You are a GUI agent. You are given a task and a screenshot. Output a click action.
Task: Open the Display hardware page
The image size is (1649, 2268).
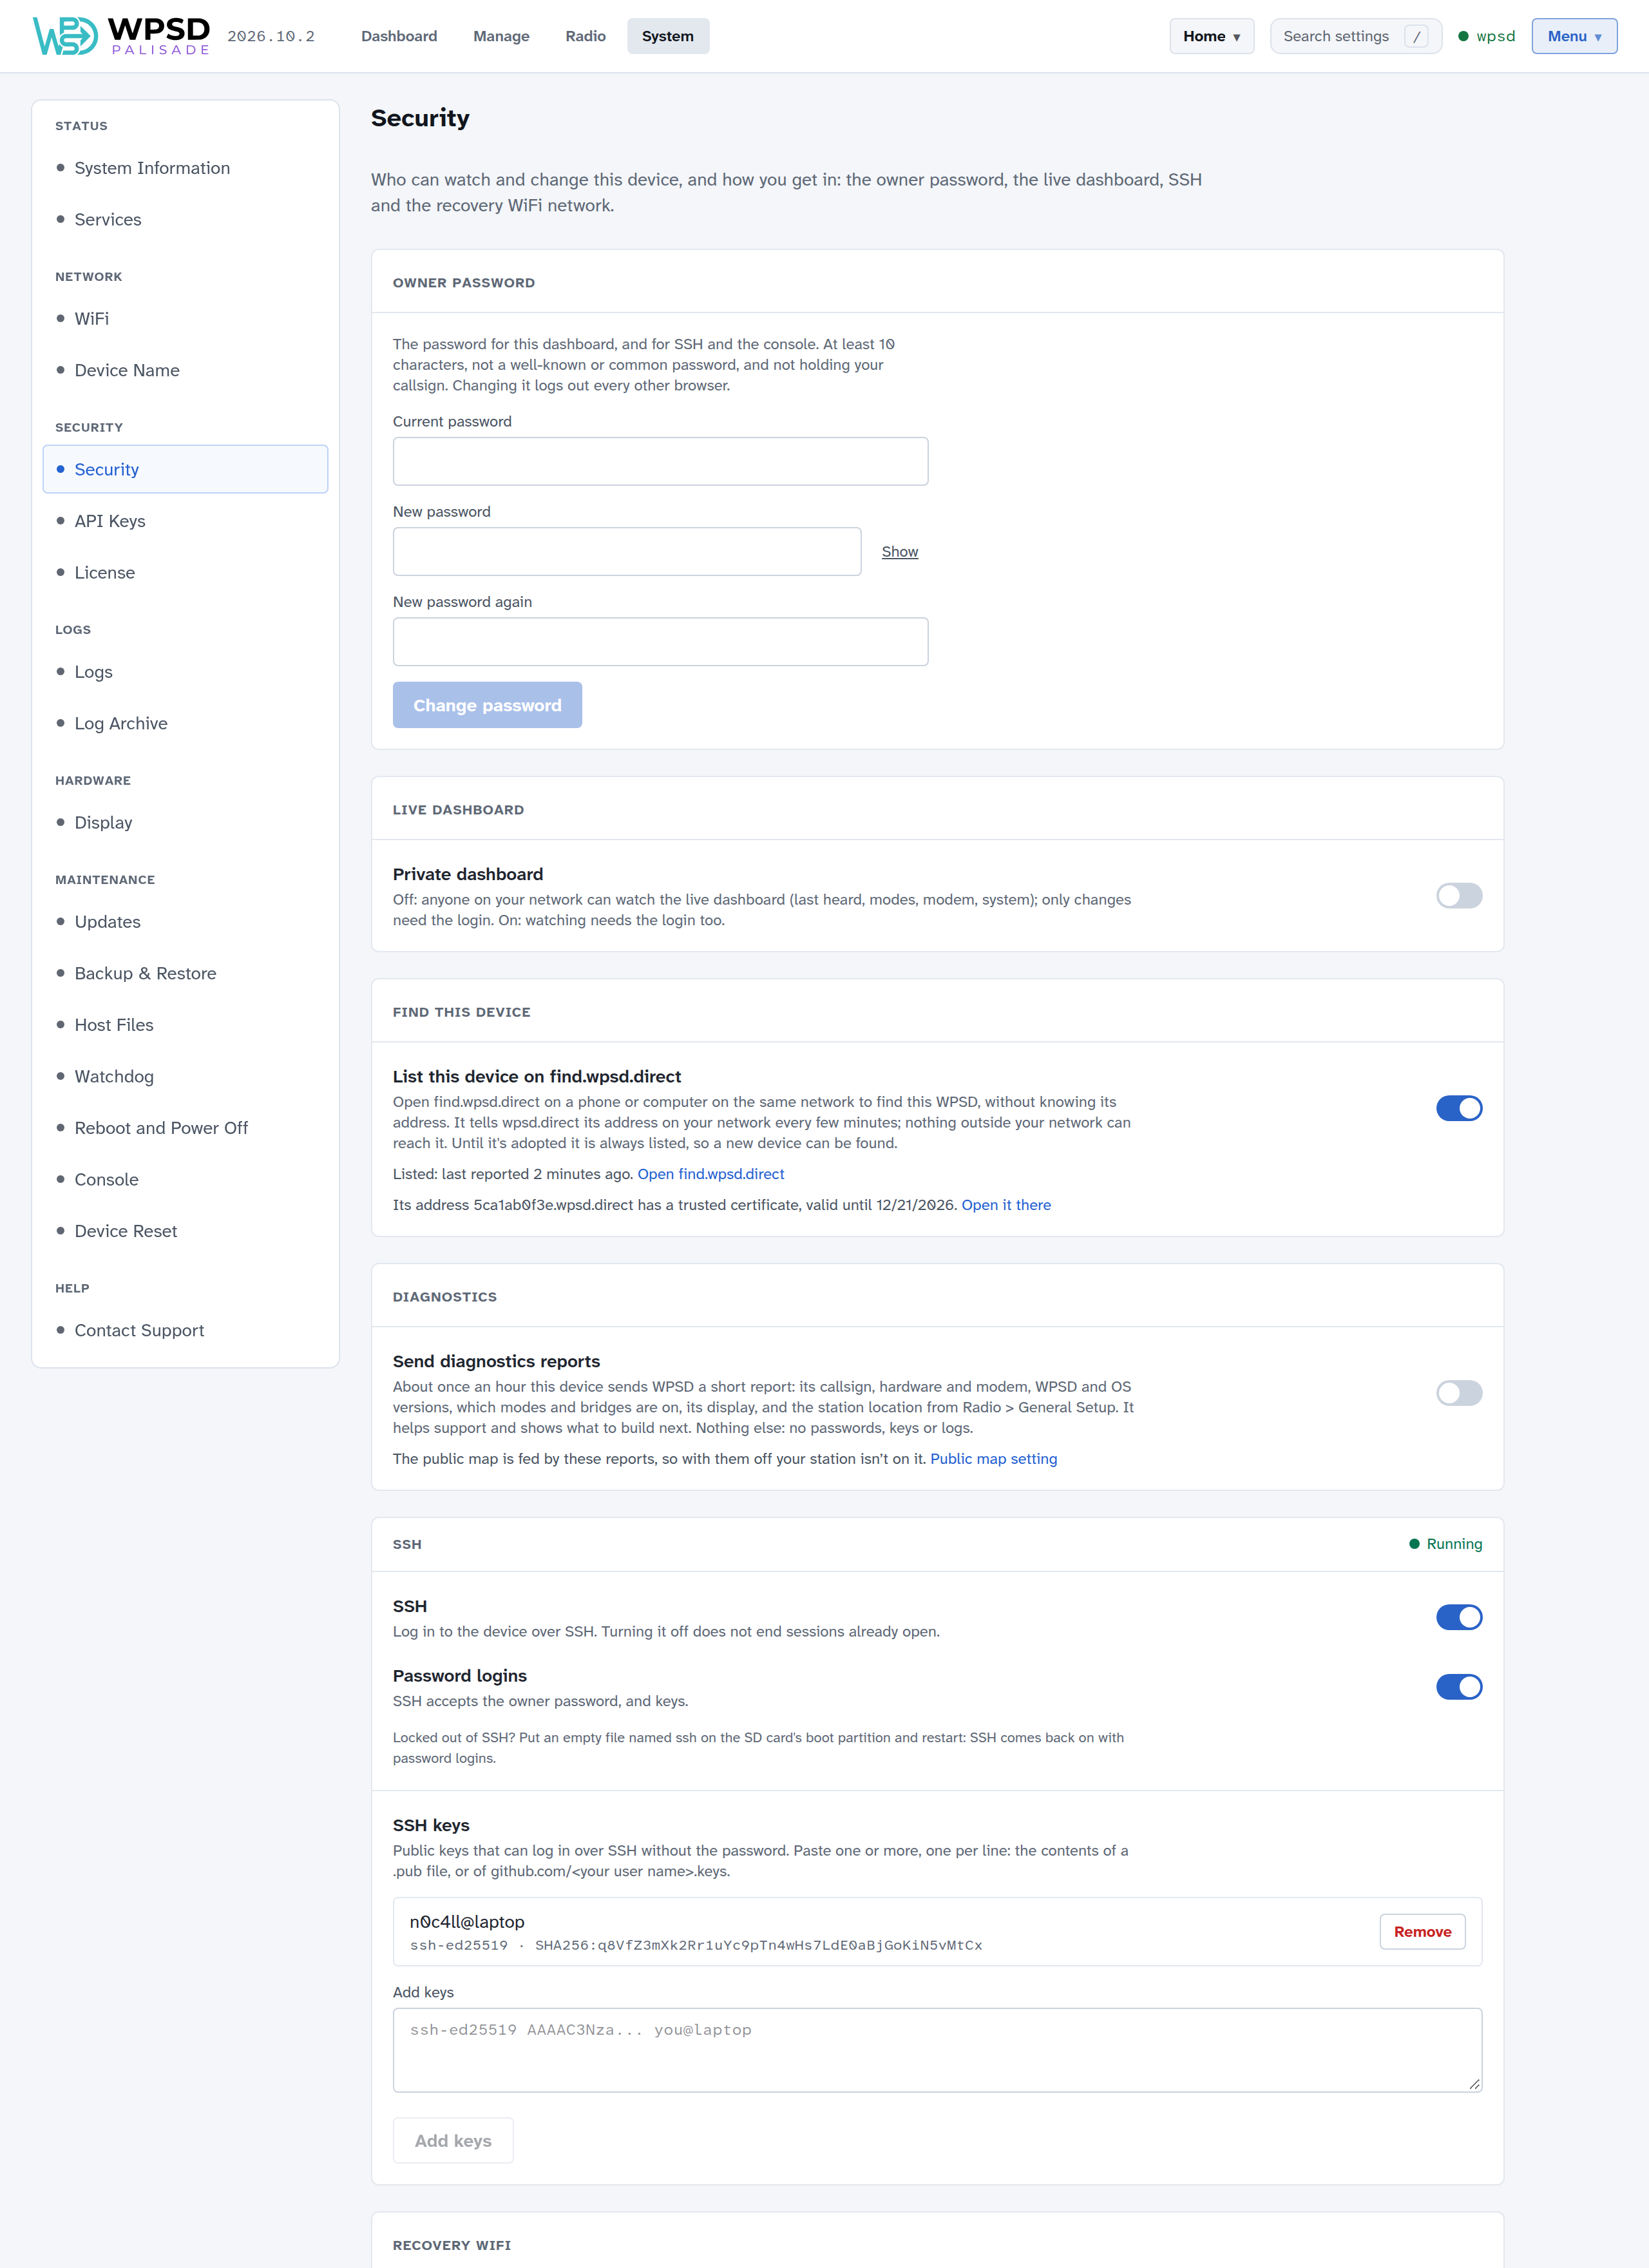[186, 822]
